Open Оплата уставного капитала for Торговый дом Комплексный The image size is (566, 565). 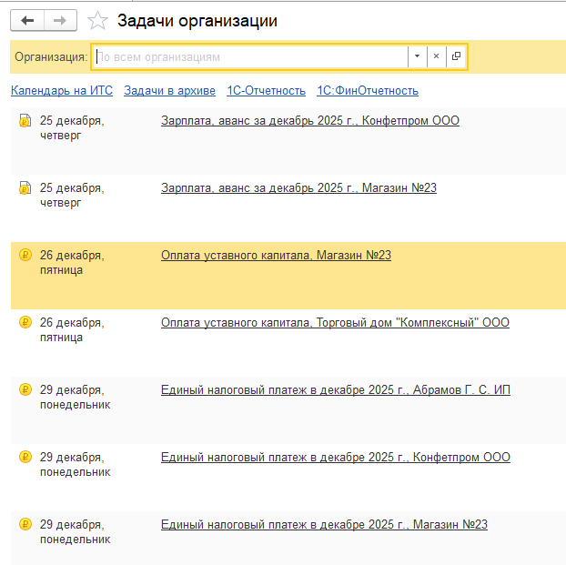coord(335,322)
